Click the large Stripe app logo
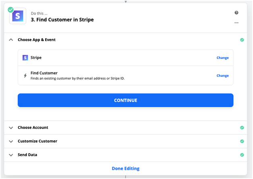This screenshot has height=179, width=253. click(18, 16)
